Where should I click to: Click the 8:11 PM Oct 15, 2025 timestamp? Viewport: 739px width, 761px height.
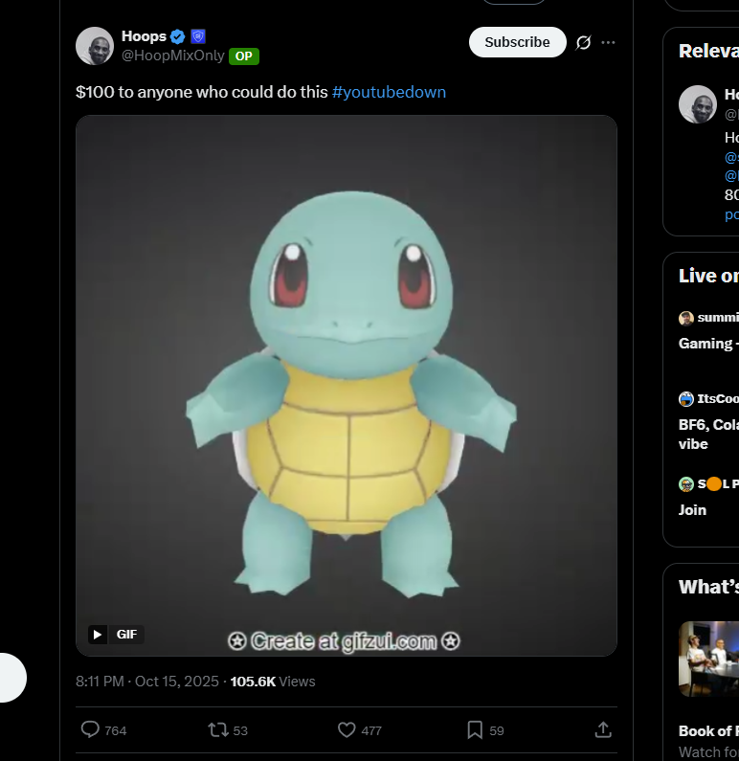147,682
